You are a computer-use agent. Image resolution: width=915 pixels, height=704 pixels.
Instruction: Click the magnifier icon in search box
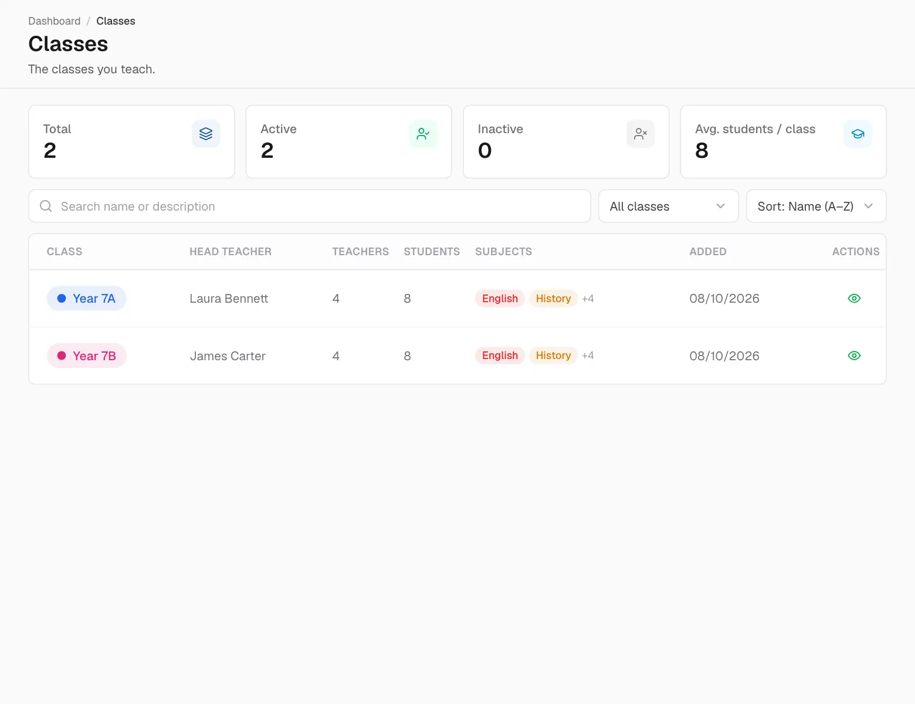[46, 206]
